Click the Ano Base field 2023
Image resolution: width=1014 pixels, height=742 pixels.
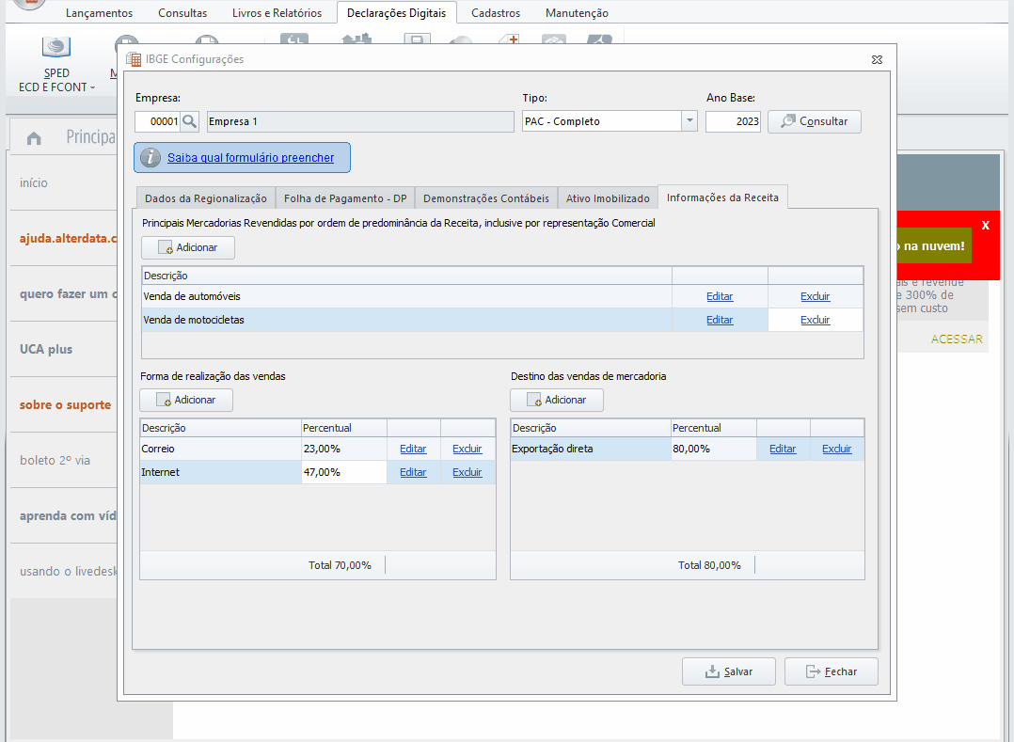click(733, 121)
